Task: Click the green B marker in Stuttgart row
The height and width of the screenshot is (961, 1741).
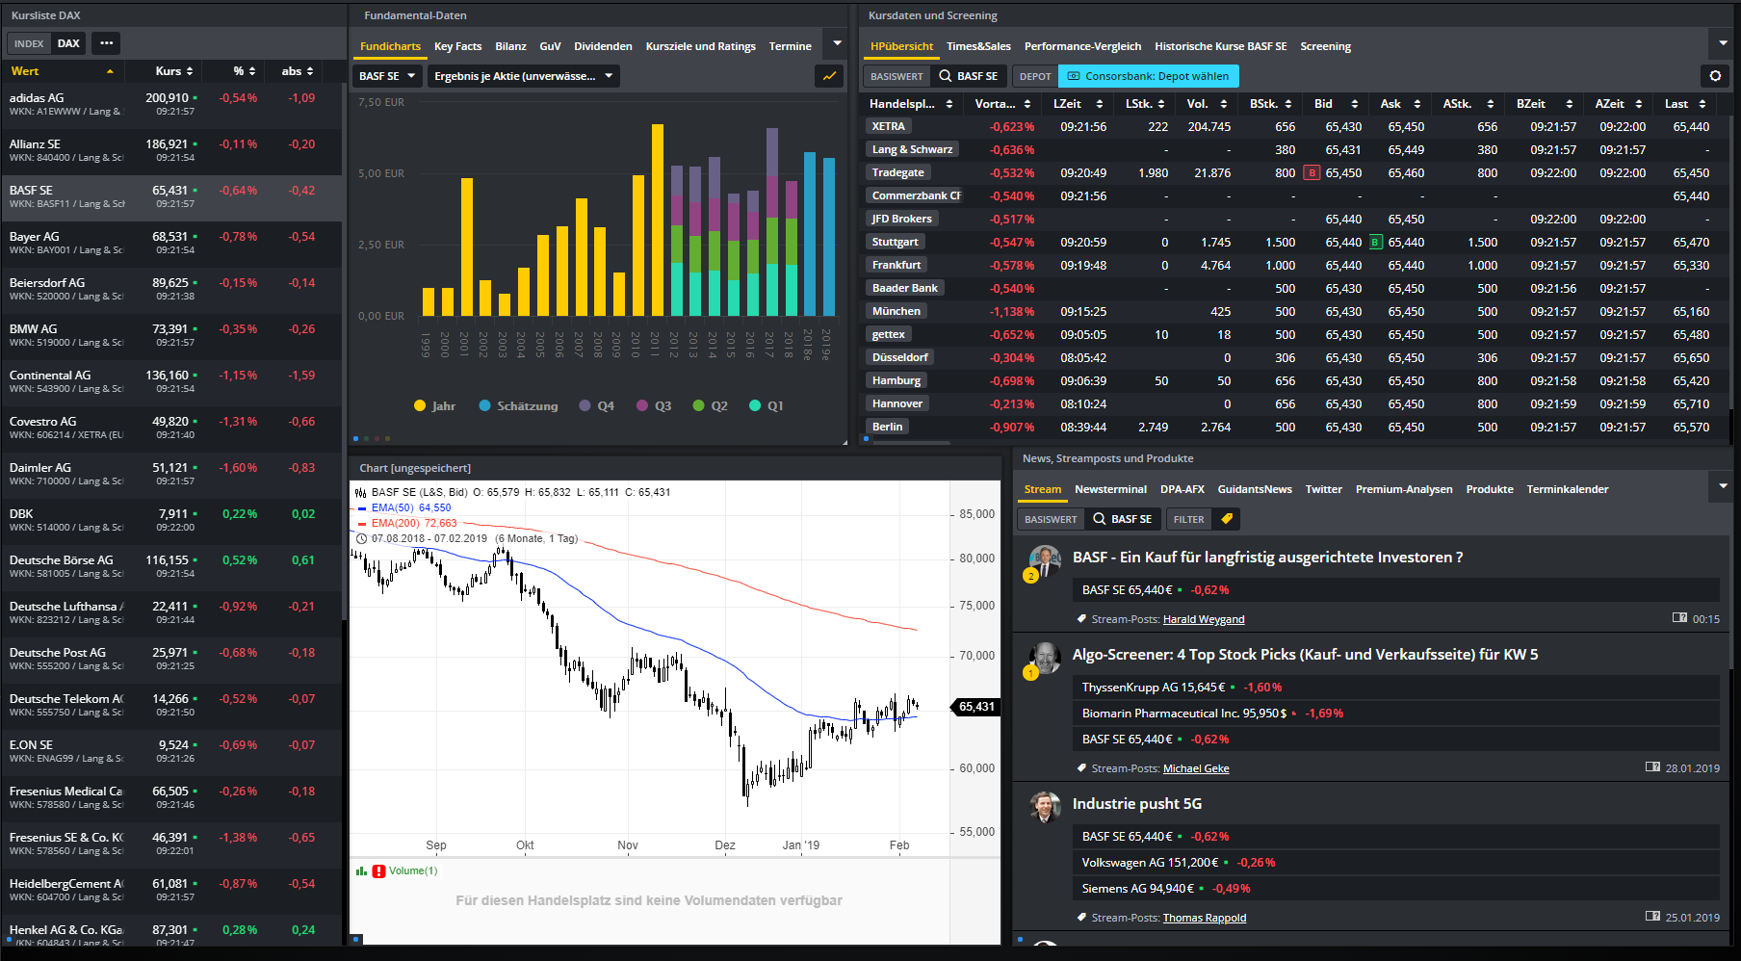Action: tap(1376, 243)
